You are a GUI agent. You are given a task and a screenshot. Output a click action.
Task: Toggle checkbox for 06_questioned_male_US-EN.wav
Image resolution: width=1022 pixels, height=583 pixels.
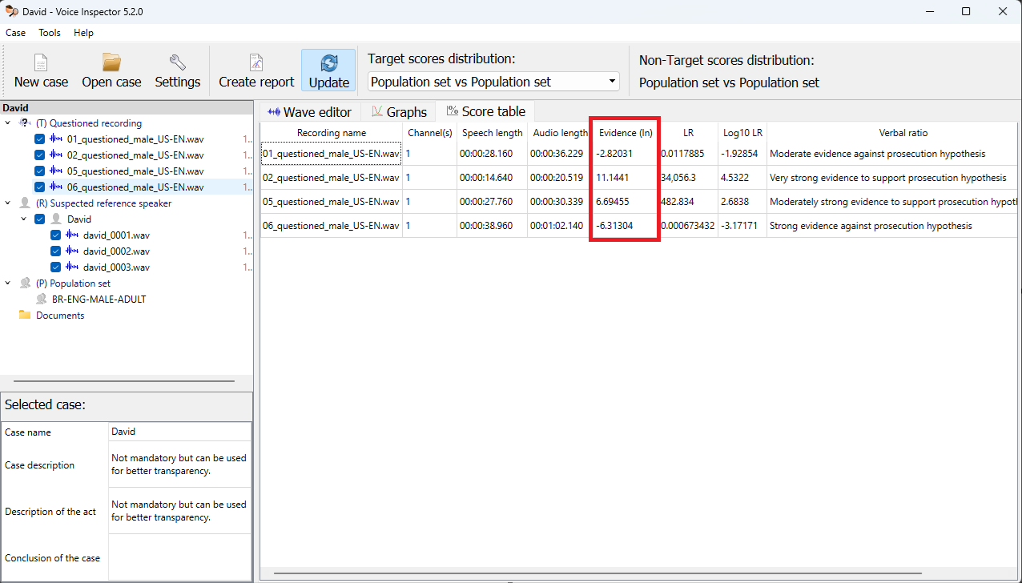[40, 187]
